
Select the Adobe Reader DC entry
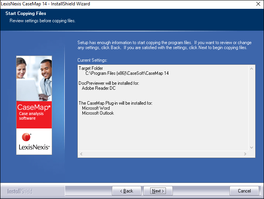(98, 88)
